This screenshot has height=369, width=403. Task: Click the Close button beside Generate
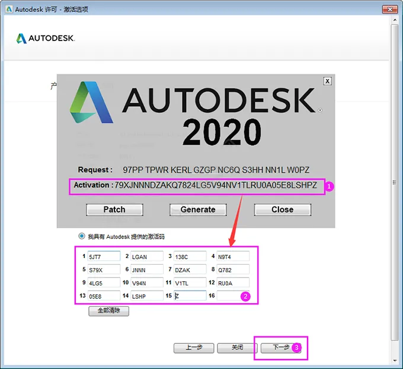[282, 209]
